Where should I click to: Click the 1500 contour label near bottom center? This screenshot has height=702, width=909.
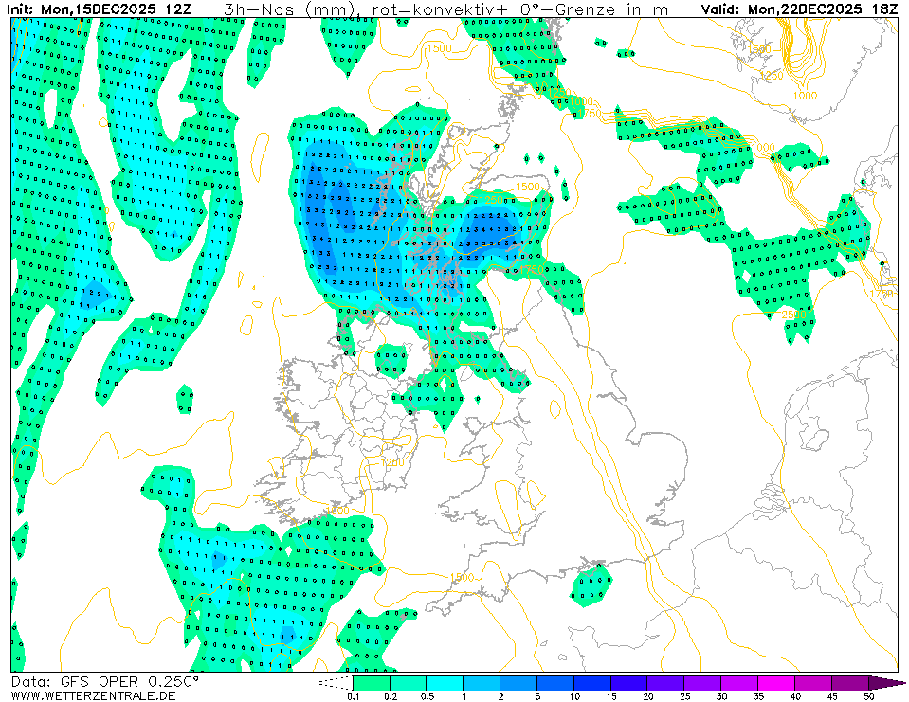[462, 577]
